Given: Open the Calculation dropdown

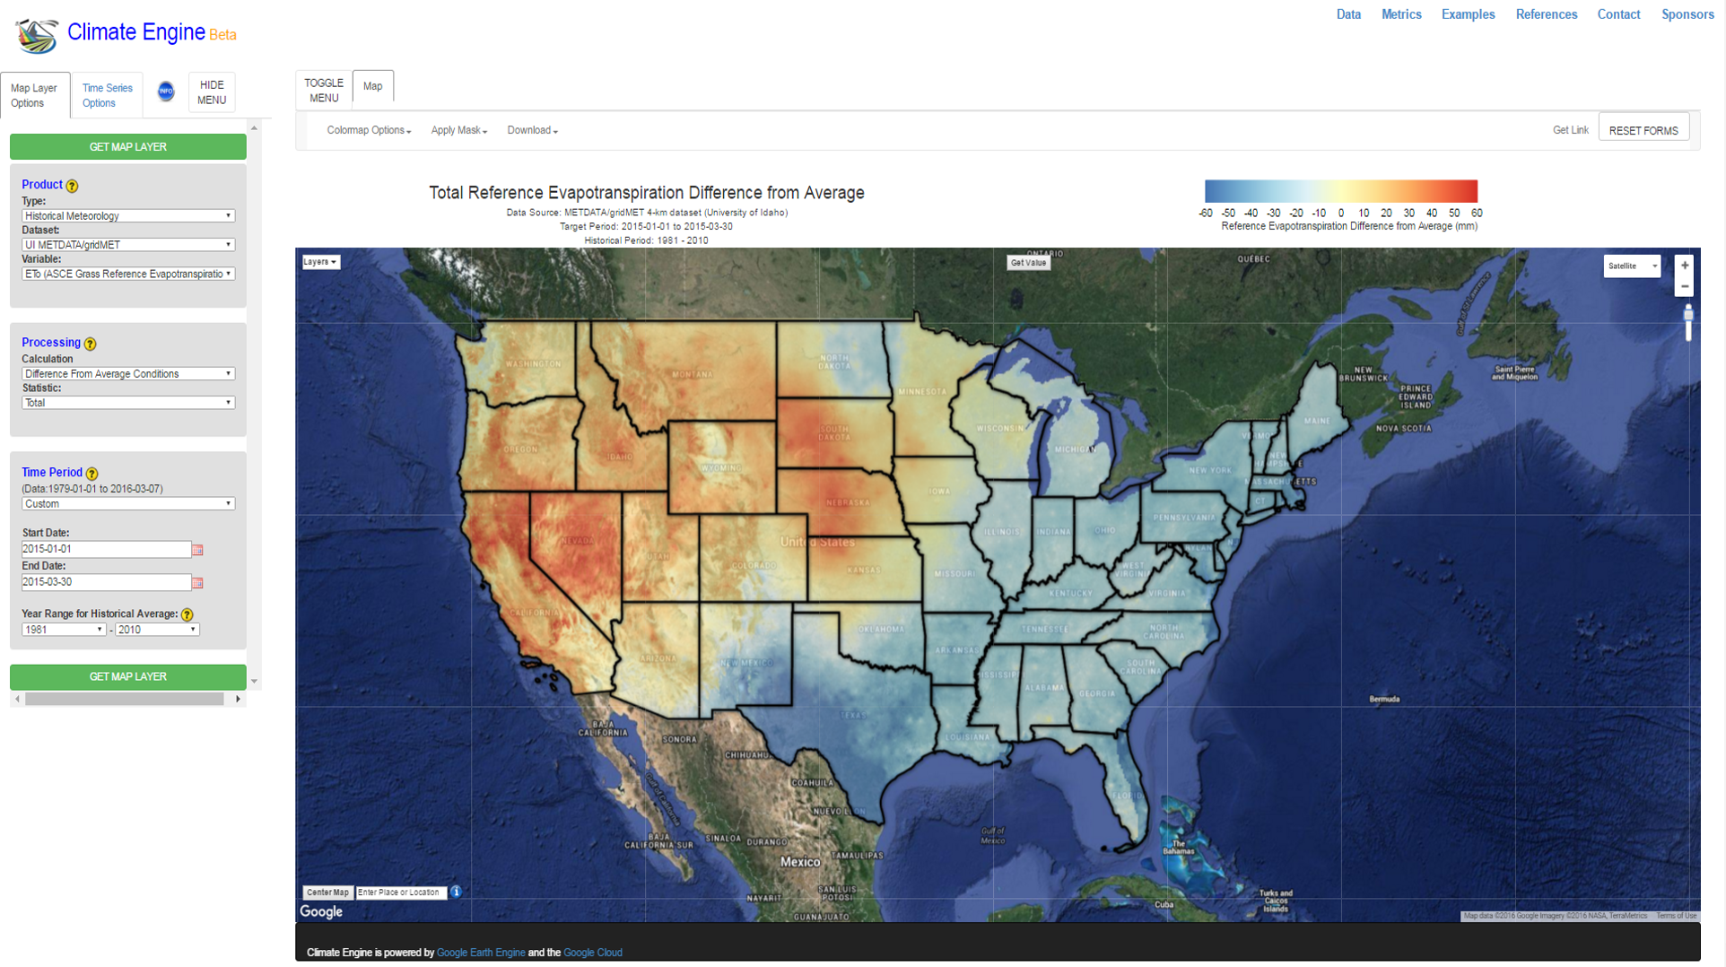Looking at the screenshot, I should point(128,374).
